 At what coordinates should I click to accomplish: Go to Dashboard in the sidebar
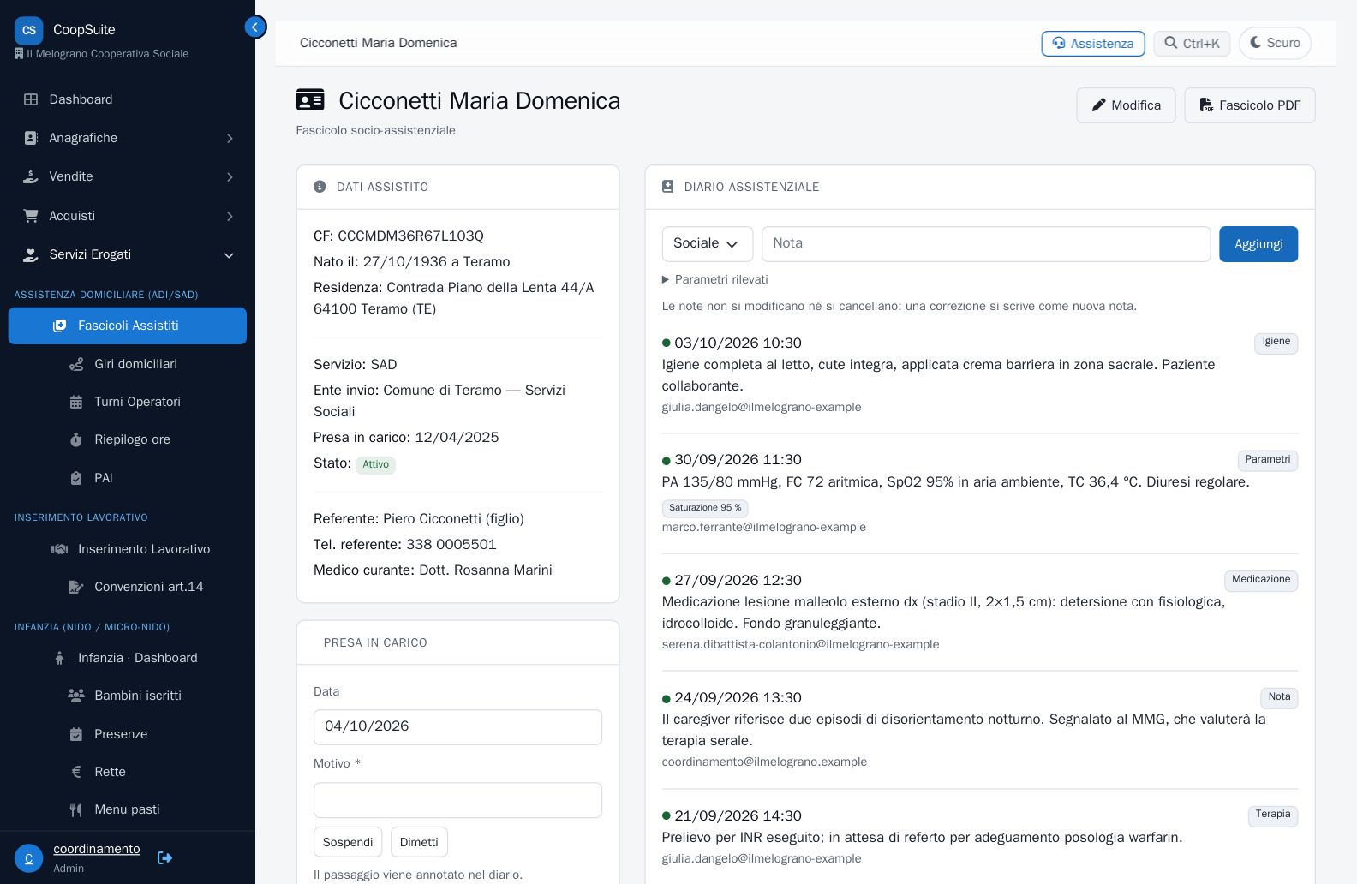coord(128,99)
